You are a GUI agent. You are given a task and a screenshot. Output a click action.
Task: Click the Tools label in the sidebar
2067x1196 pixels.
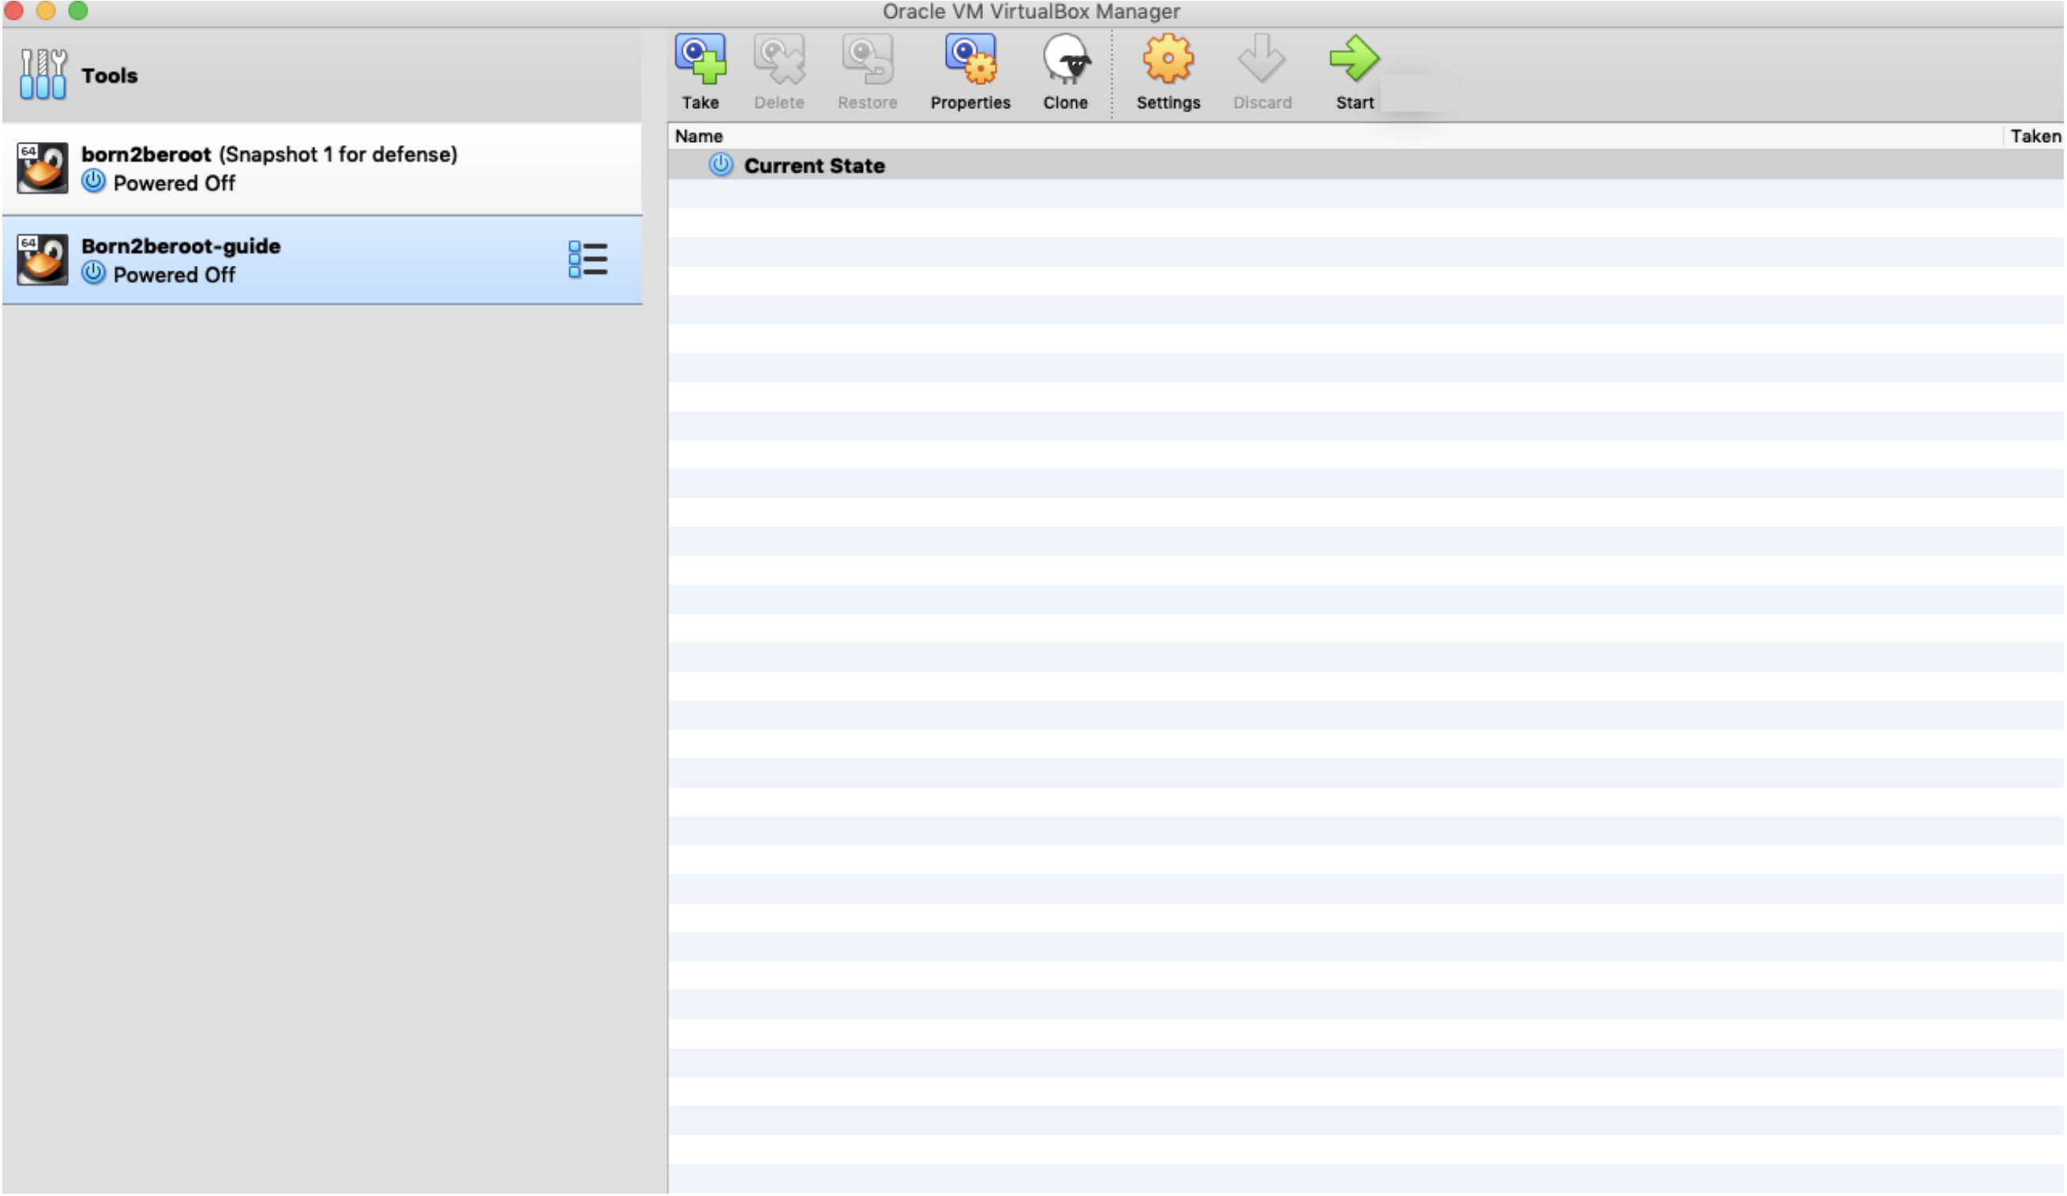coord(109,76)
